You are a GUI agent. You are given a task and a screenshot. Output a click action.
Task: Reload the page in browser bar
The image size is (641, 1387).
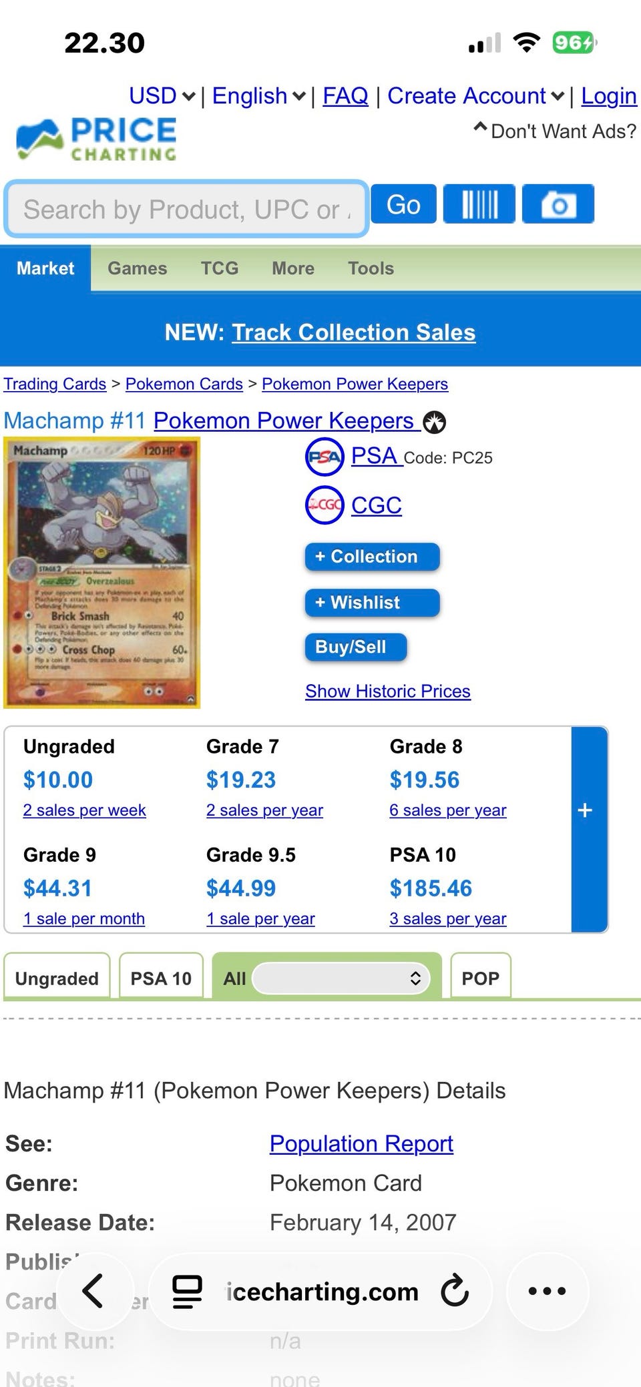pos(455,1291)
